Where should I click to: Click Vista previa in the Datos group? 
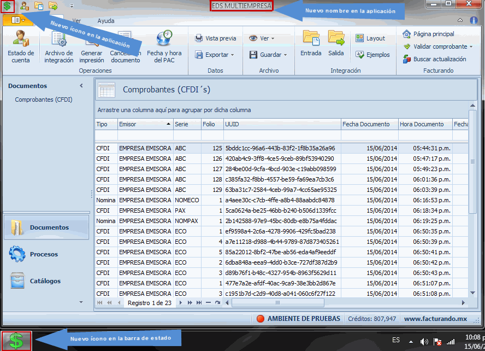[216, 38]
